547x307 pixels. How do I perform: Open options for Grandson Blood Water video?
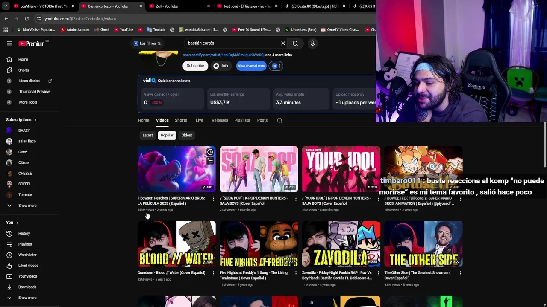213,273
